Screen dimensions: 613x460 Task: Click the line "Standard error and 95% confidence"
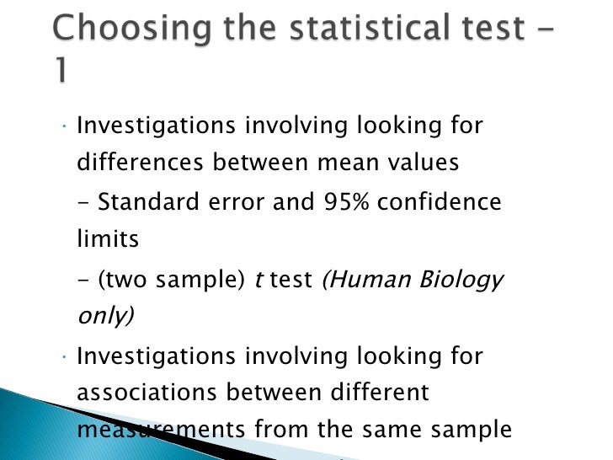click(290, 202)
